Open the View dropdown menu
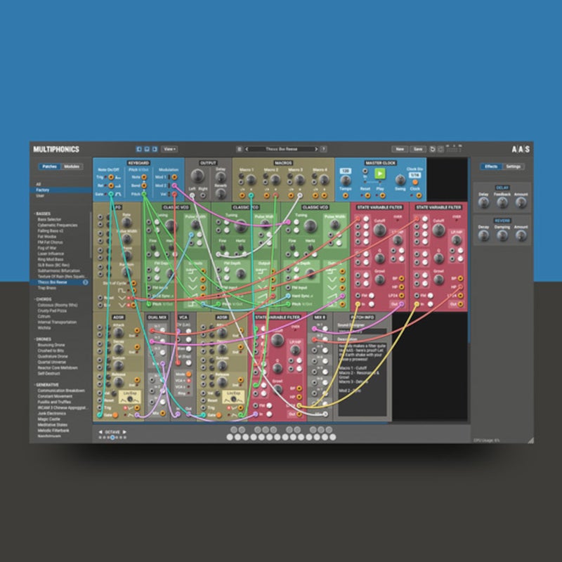This screenshot has height=562, width=562. (x=169, y=149)
